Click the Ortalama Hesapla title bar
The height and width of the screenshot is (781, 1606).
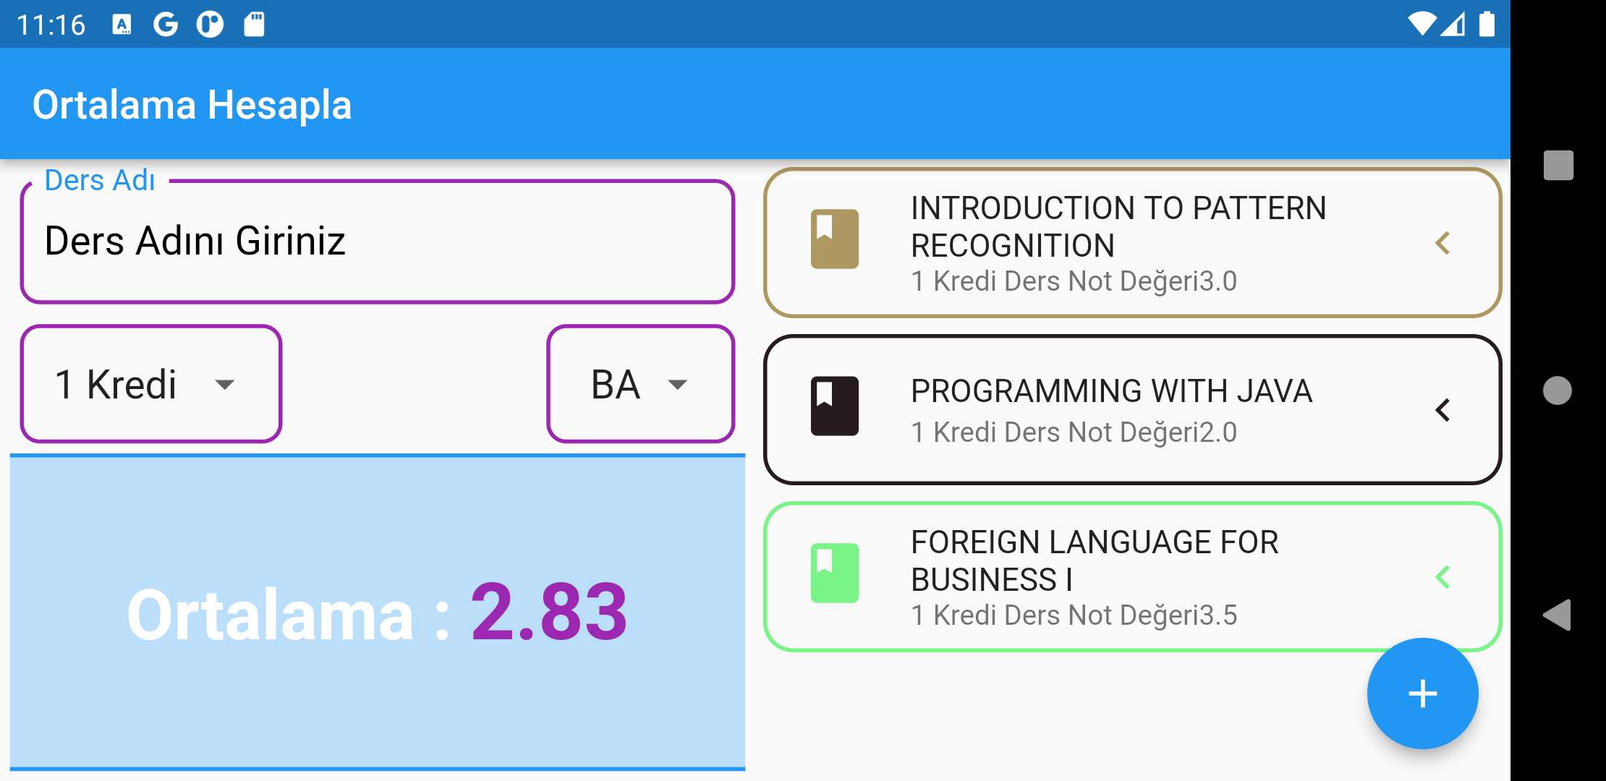(x=193, y=103)
